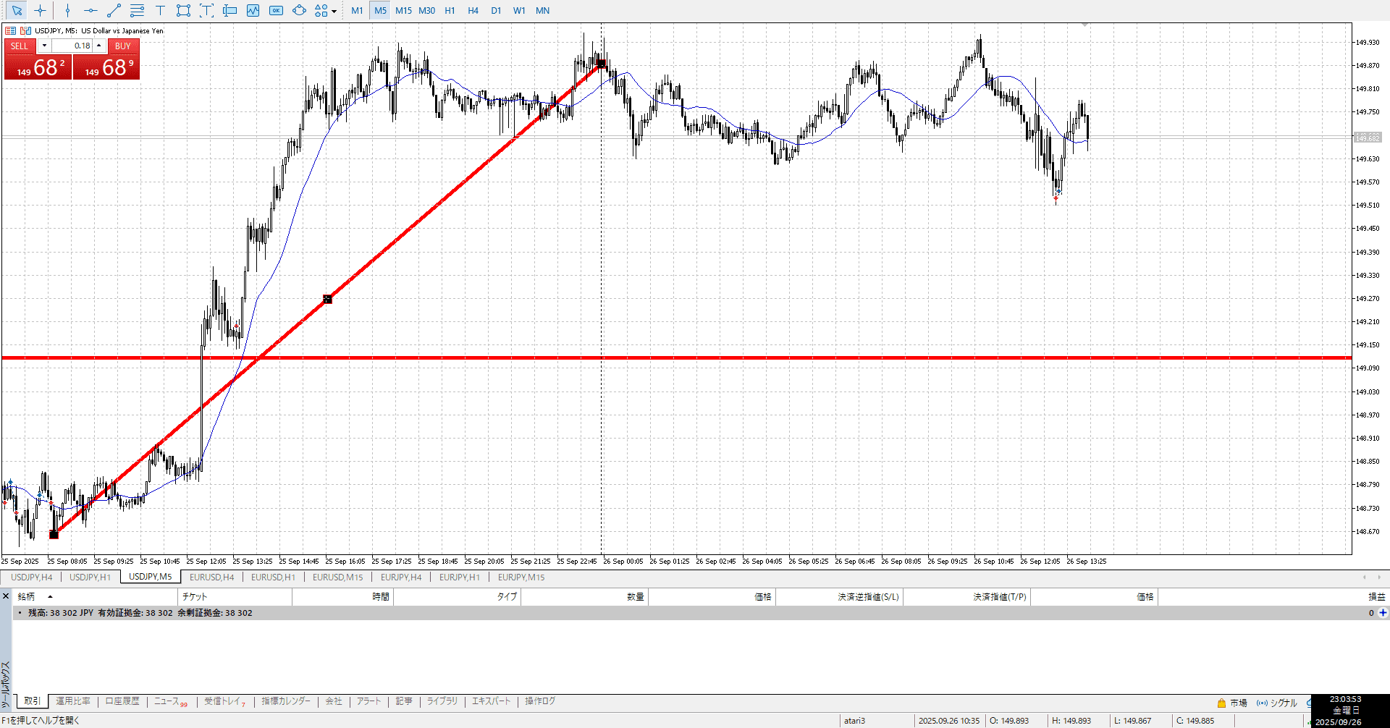Select the trendline drawing tool
The height and width of the screenshot is (728, 1390).
point(114,11)
